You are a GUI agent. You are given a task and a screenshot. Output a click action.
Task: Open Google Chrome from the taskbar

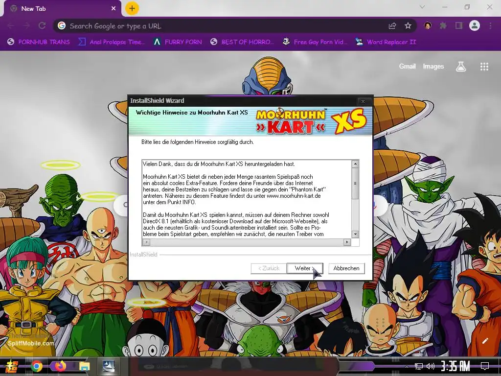[36, 366]
